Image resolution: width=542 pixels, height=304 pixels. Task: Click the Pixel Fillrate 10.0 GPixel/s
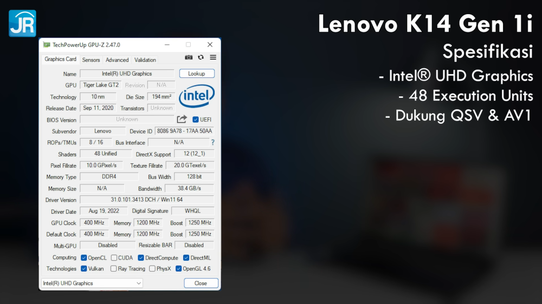click(x=102, y=166)
